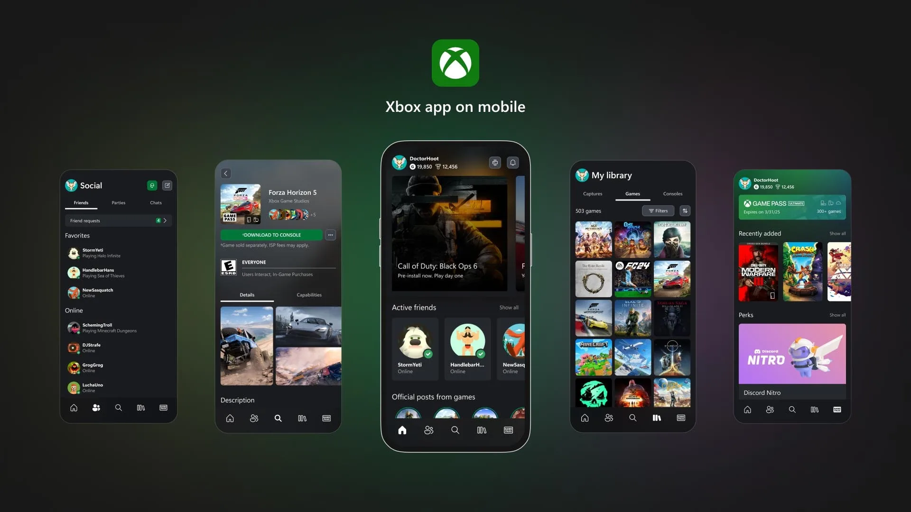Switch to the Games tab in My Library
This screenshot has height=512, width=911.
click(632, 193)
